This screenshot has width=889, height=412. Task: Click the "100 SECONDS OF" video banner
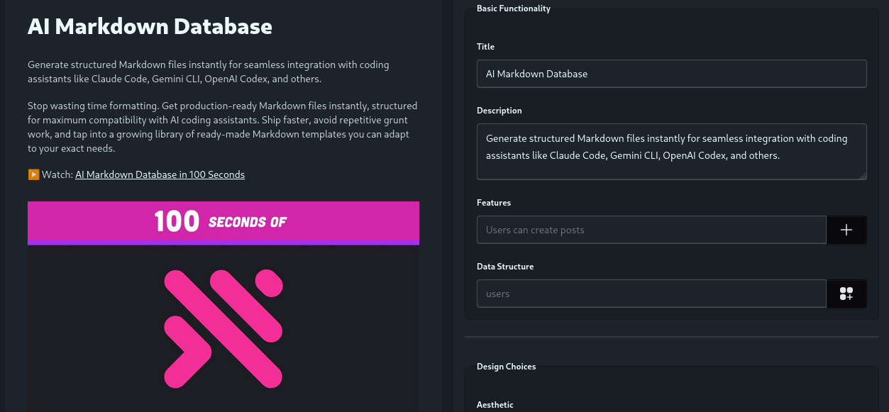[223, 222]
